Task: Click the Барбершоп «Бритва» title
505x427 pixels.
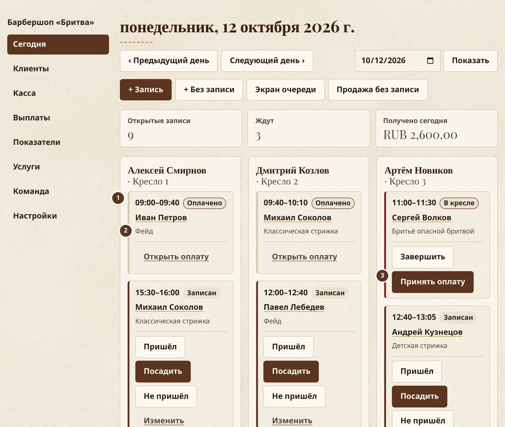Action: pos(50,22)
